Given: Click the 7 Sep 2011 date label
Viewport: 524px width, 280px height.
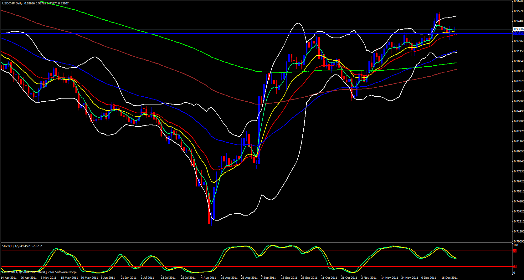Looking at the screenshot, I should click(268, 277).
